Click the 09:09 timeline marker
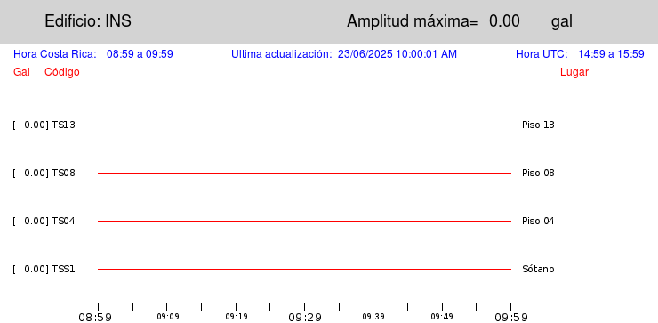This screenshot has height=323, width=658. point(168,317)
